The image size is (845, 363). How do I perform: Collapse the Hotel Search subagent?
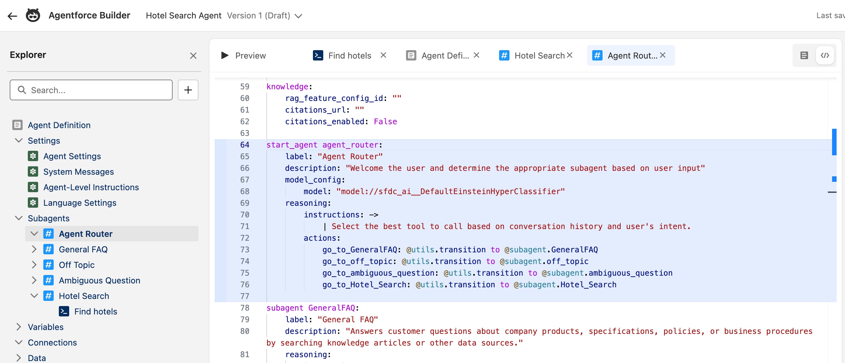coord(34,296)
